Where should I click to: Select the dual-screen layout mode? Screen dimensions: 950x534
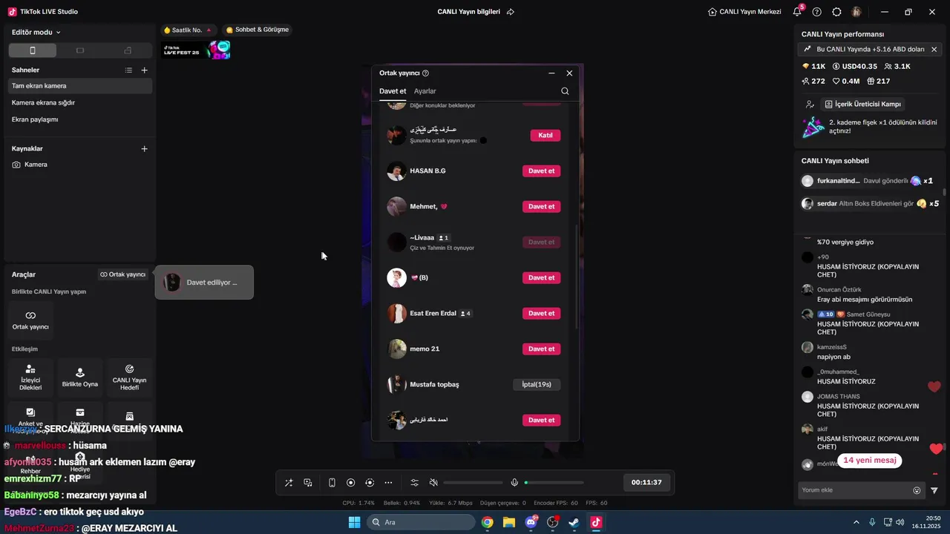pyautogui.click(x=128, y=50)
